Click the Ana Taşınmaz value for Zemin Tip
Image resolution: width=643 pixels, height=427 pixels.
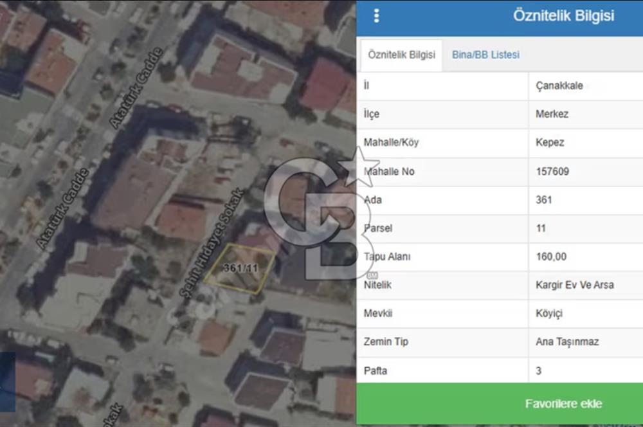(566, 341)
